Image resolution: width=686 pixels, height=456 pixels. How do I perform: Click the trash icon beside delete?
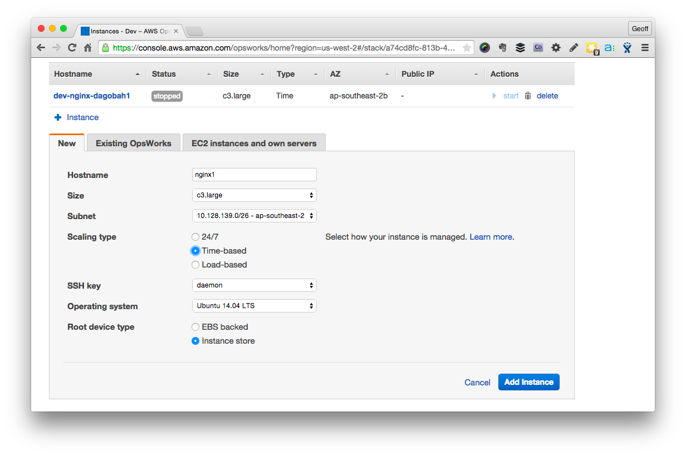[528, 96]
